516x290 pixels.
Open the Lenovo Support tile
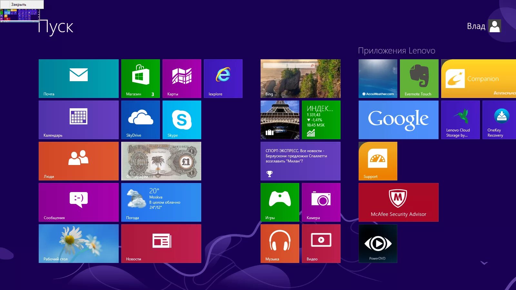(x=378, y=161)
